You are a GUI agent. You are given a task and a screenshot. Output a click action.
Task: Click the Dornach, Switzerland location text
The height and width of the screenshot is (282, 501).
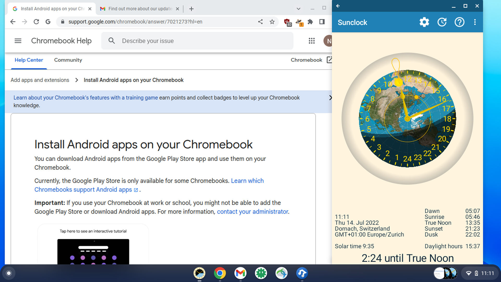(362, 228)
